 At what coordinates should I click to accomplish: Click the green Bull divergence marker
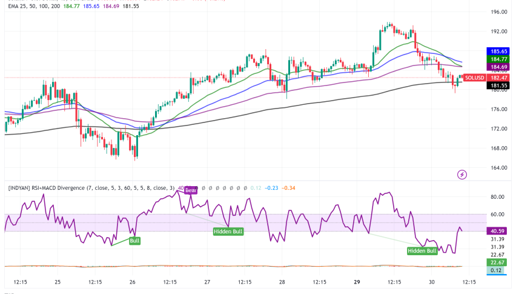coord(134,241)
